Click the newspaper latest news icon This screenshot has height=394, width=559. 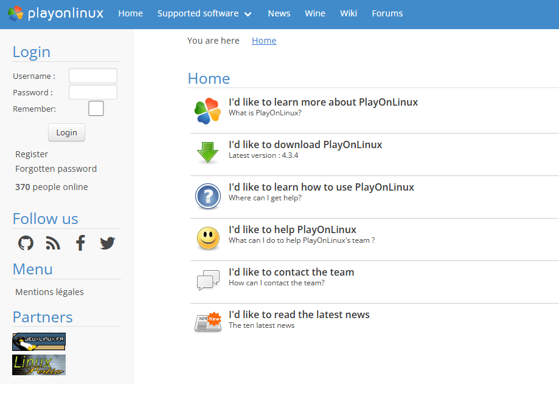(x=207, y=322)
